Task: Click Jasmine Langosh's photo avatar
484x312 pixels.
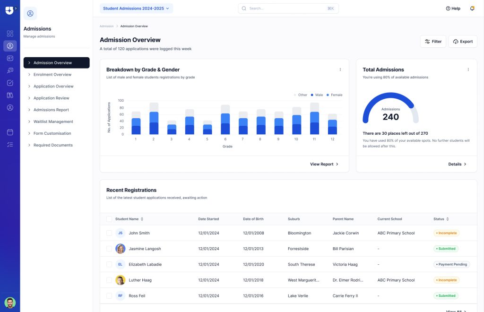Action: pyautogui.click(x=121, y=249)
